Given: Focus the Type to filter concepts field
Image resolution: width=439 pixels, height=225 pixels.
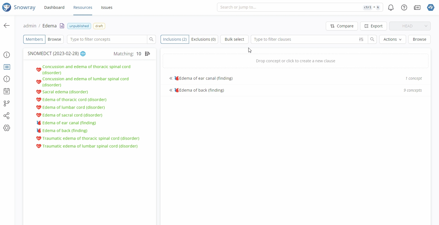Looking at the screenshot, I should 107,39.
